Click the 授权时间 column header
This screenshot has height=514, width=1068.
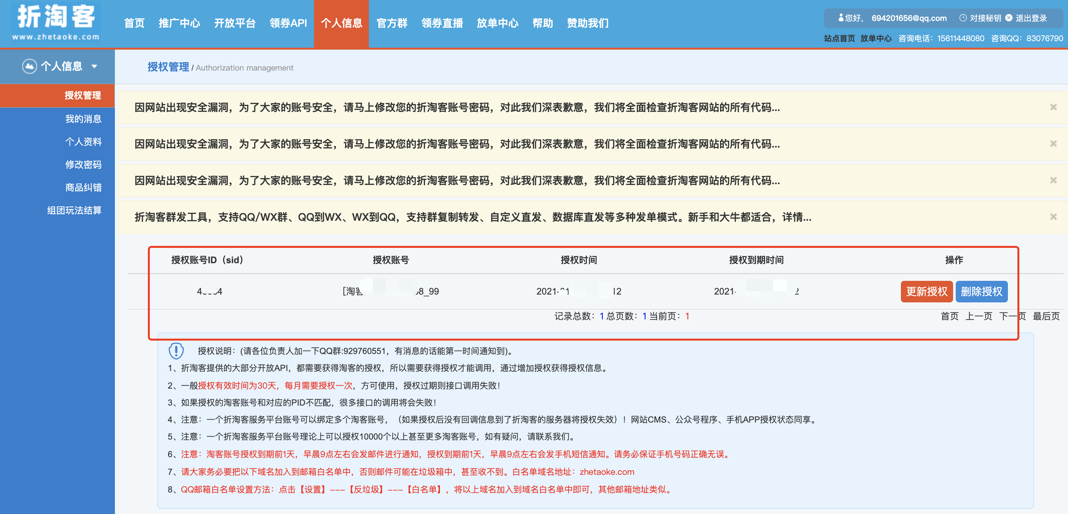579,260
